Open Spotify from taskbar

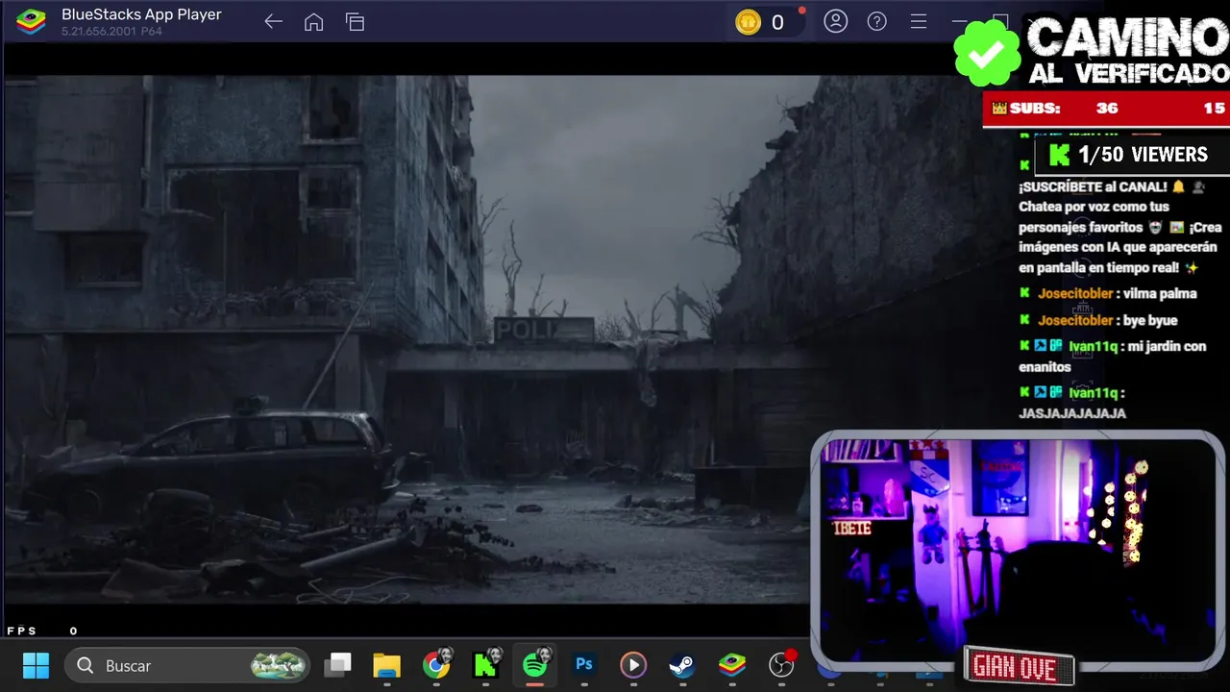[x=535, y=663]
